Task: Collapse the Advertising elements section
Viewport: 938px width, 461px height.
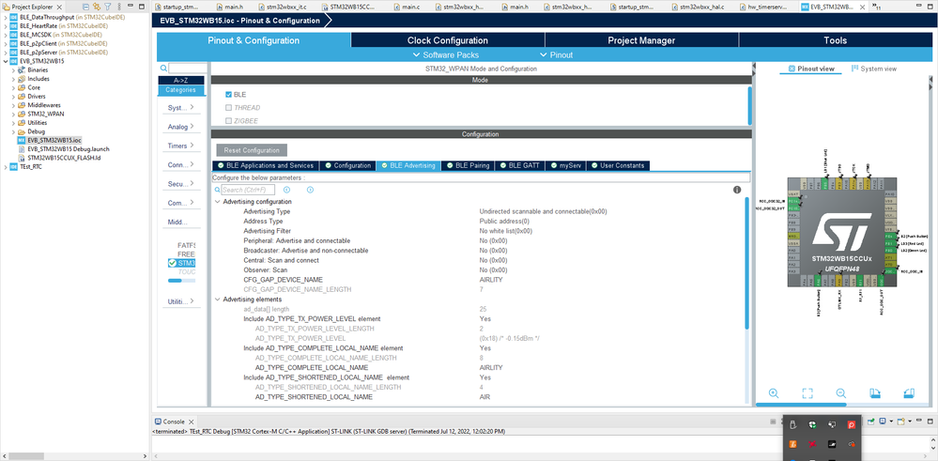Action: (x=217, y=300)
